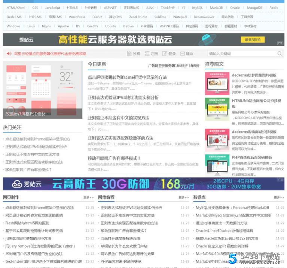This screenshot has width=287, height=268.
Task: Open the MySQL category
Action: tap(197, 8)
